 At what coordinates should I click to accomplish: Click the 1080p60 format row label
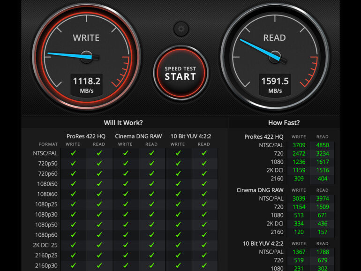click(x=46, y=235)
